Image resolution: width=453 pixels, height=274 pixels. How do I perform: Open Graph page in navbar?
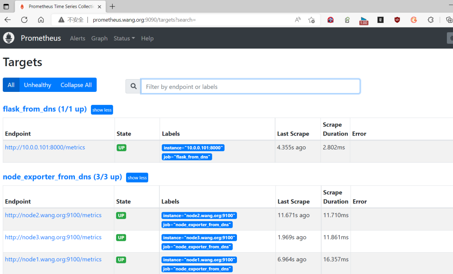(99, 38)
